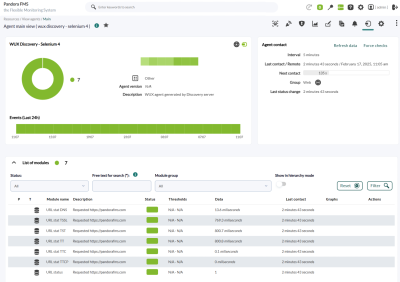Click the database icon for URL stat TTCP

click(36, 262)
